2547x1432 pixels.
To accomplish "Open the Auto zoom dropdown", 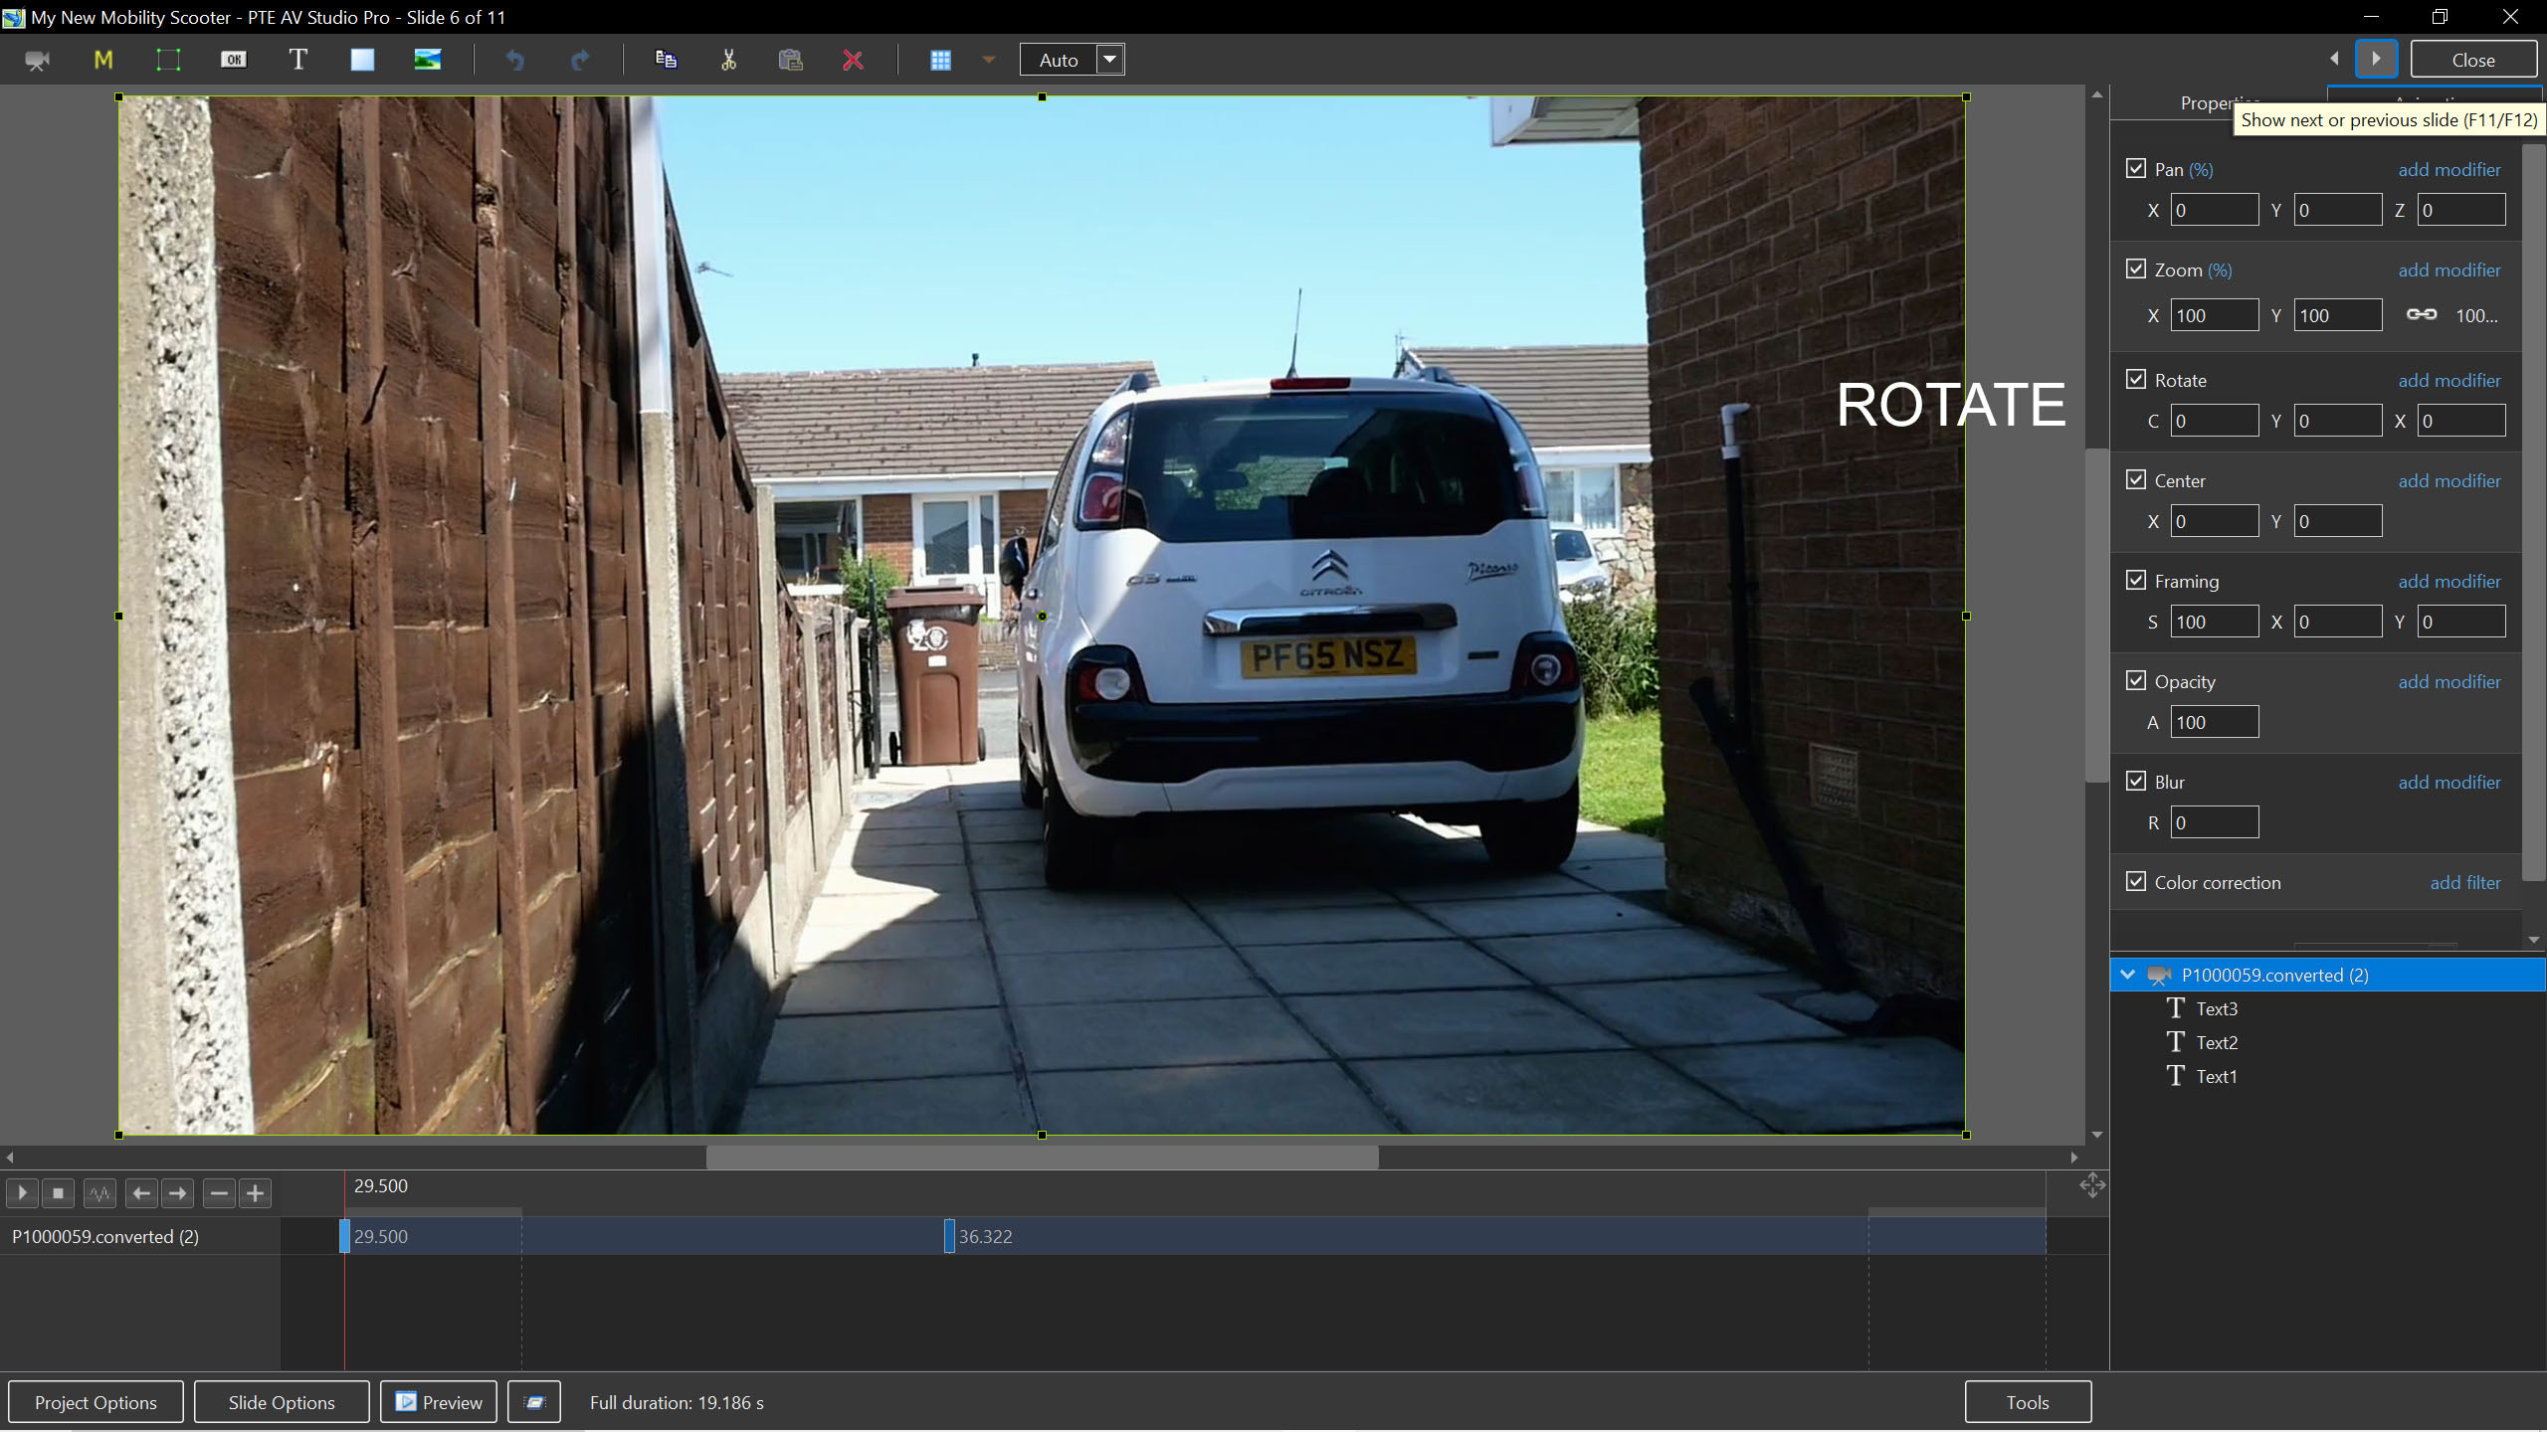I will (x=1110, y=60).
